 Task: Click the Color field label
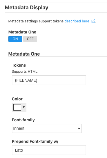17,99
